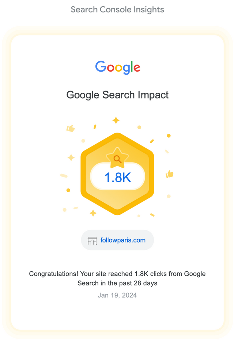234x347 pixels.
Task: Click the 1.8K clicks badge number
Action: click(118, 177)
